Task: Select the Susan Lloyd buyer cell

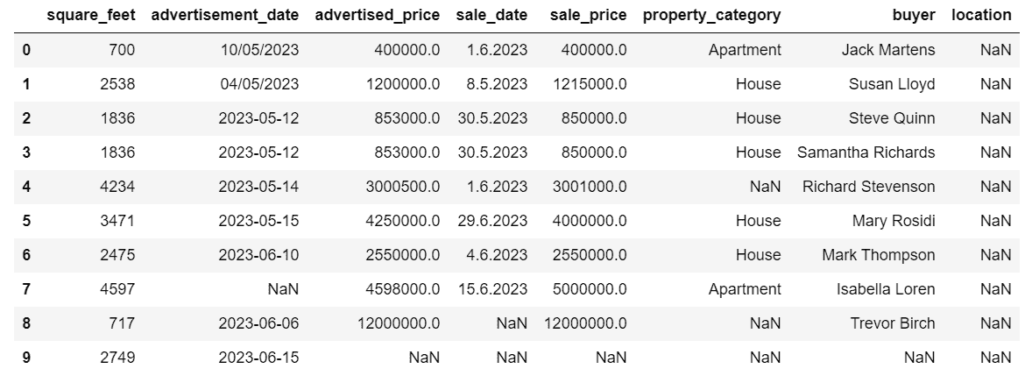Action: 892,84
